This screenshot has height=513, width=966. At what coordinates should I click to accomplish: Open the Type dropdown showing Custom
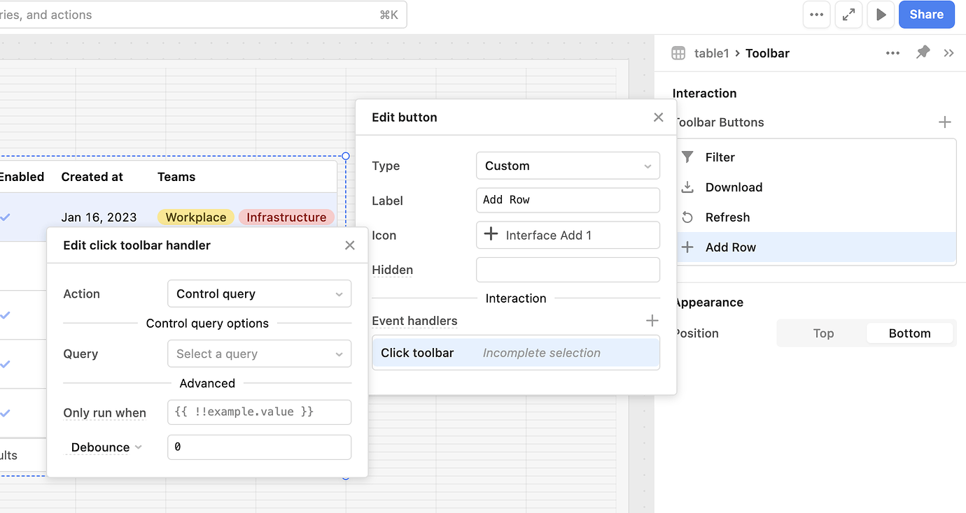[568, 166]
